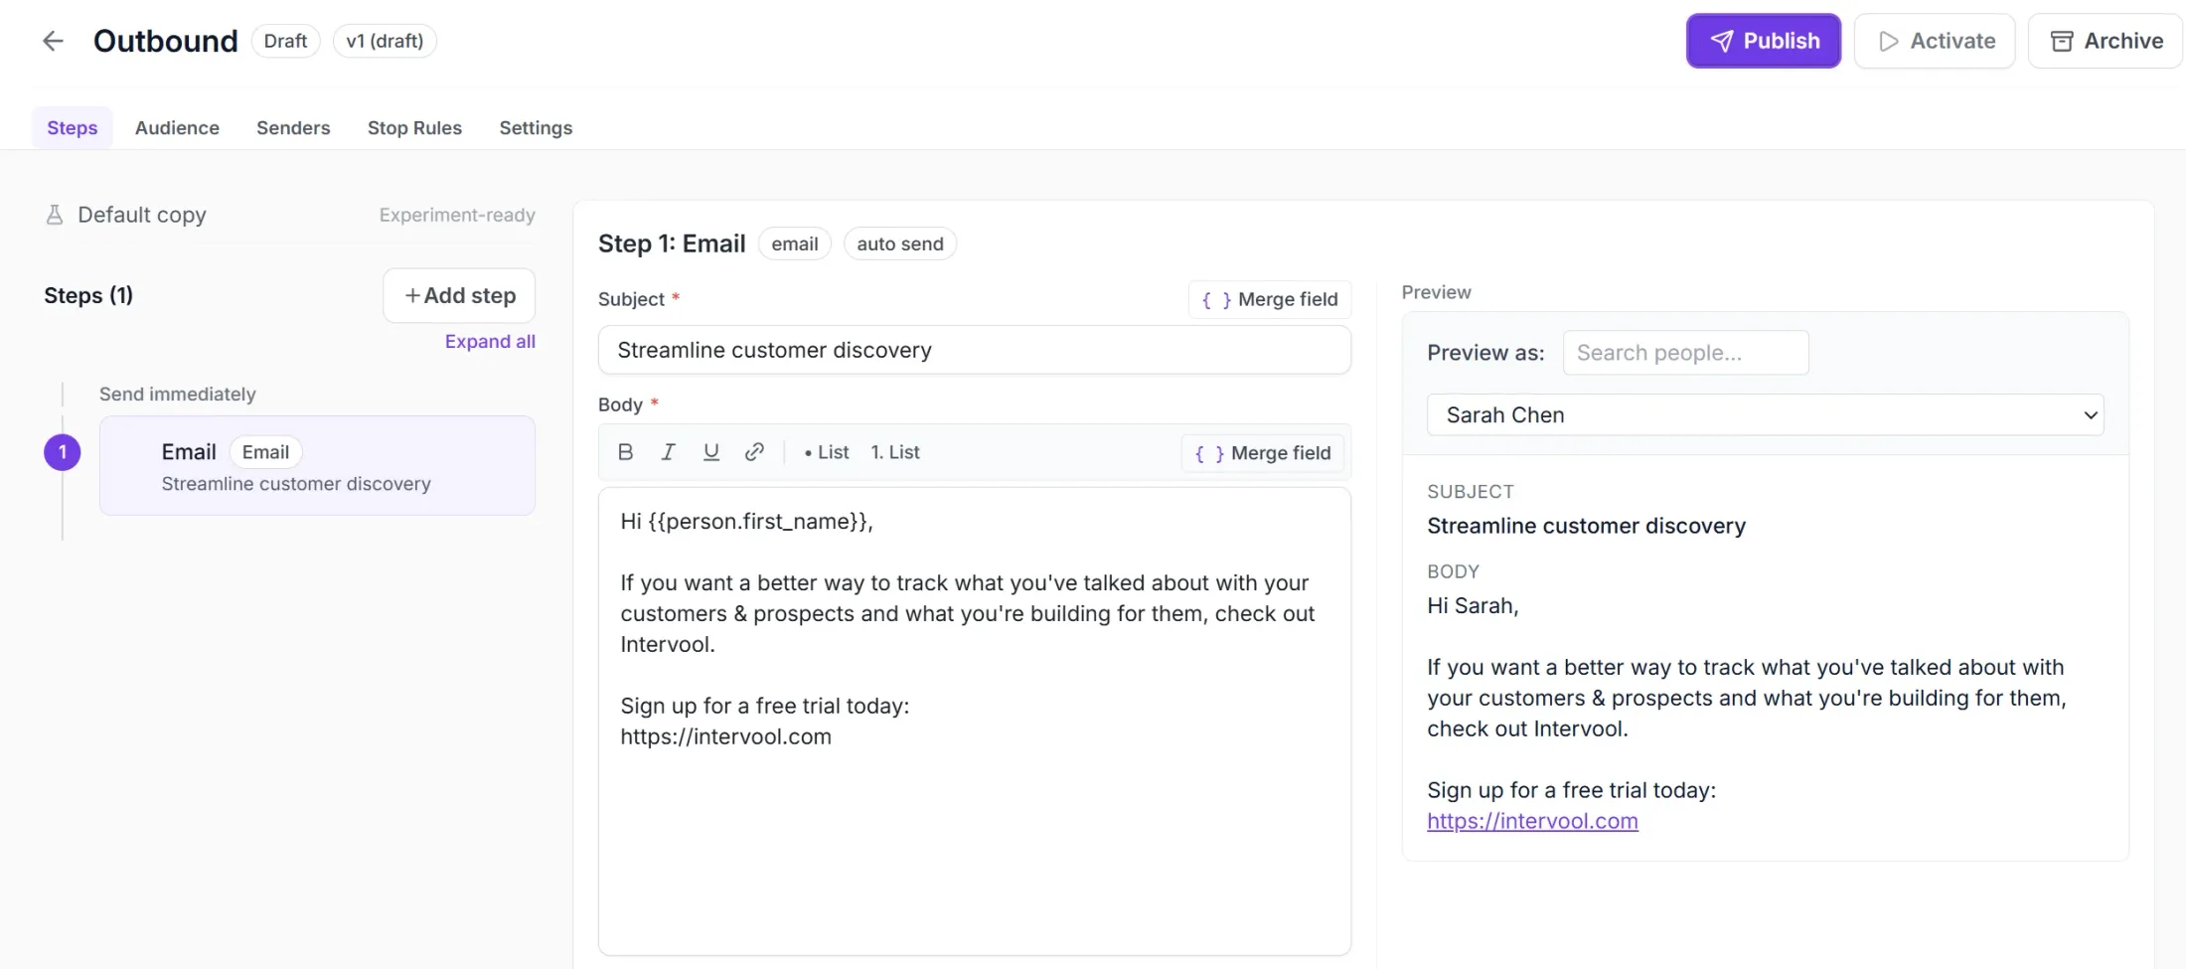This screenshot has width=2186, height=969.
Task: Click the Outbound sequence title
Action: tap(166, 41)
